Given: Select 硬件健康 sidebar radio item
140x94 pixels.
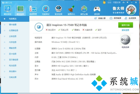Looking at the screenshot, I should click(x=15, y=25).
